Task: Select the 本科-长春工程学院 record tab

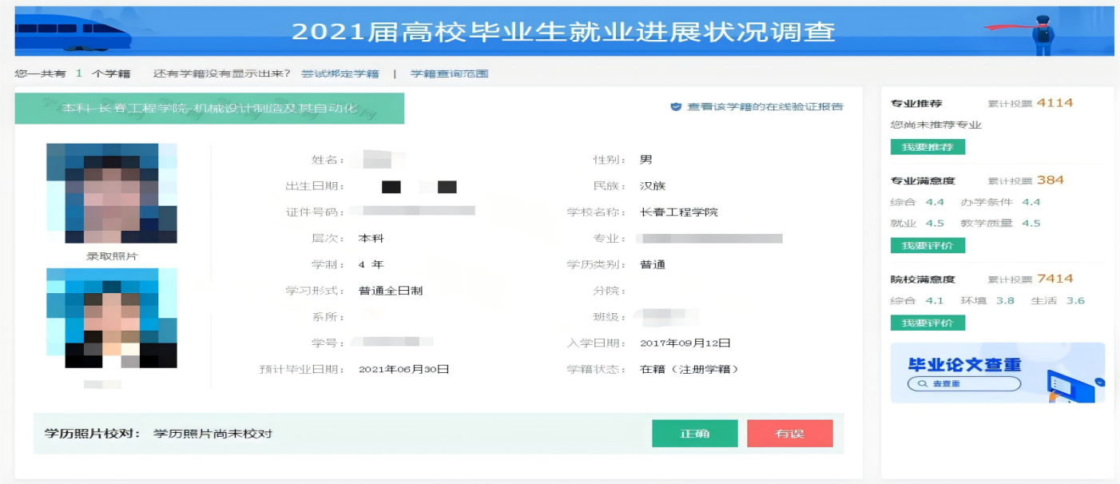Action: point(209,108)
